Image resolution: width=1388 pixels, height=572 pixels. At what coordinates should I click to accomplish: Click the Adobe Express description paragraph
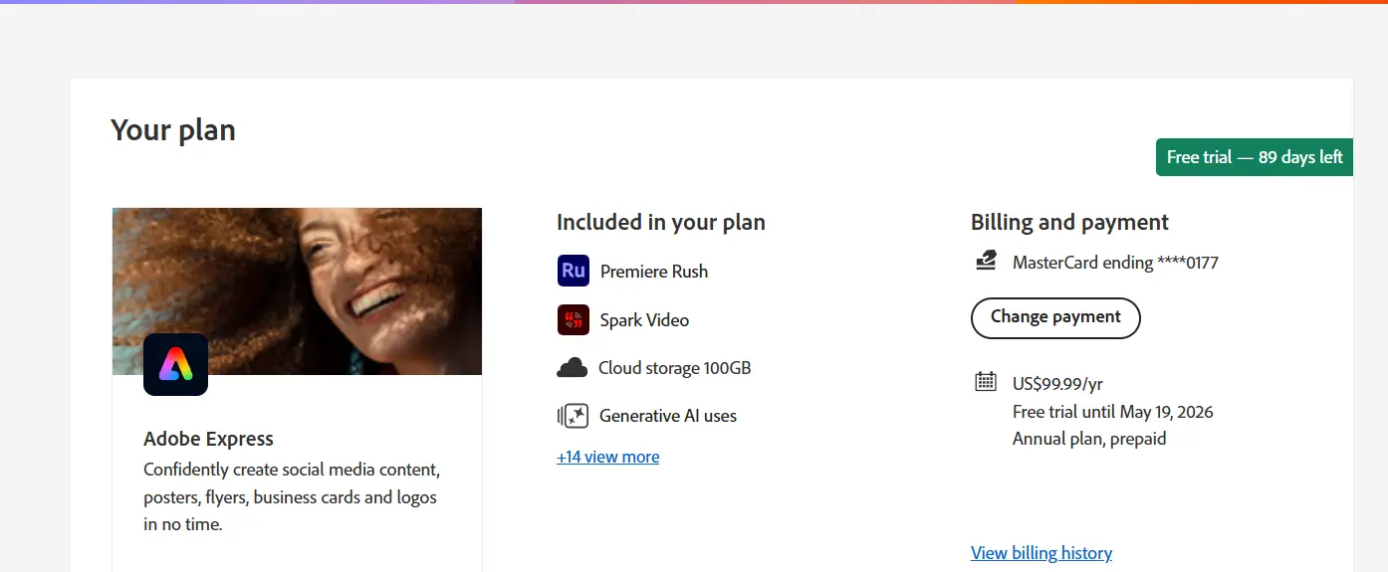coord(292,496)
